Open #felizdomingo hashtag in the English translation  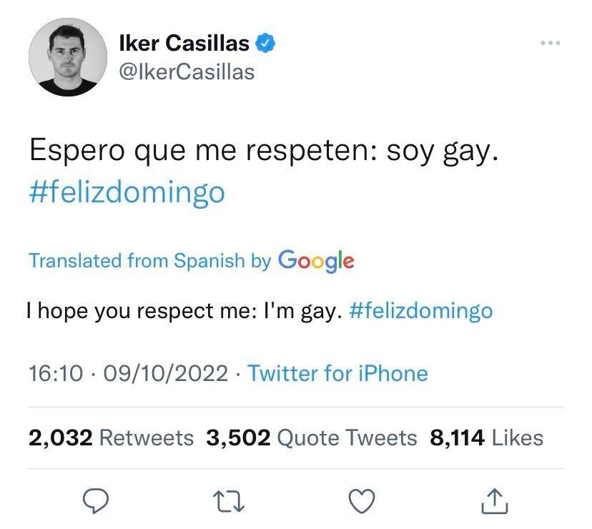(x=420, y=311)
